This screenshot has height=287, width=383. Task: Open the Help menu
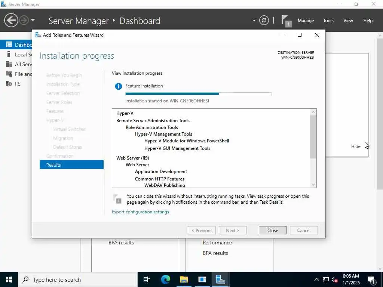[x=368, y=21]
